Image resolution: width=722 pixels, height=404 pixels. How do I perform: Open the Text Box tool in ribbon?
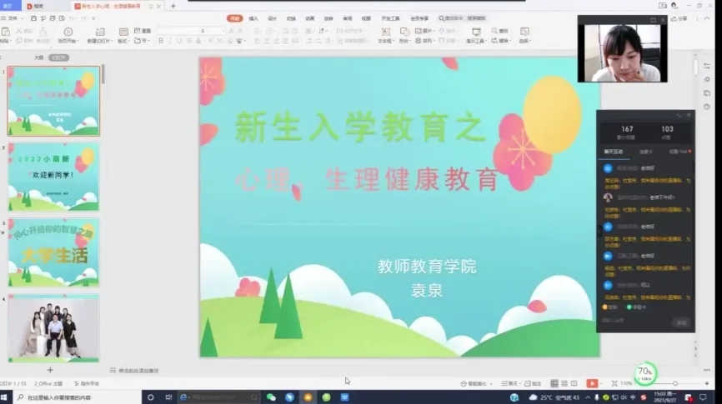384,35
